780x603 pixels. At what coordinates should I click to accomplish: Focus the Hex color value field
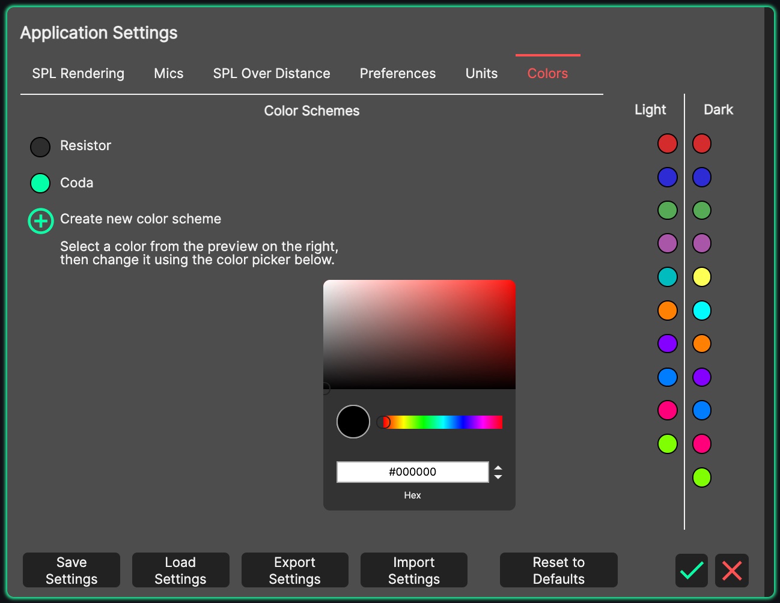(413, 472)
